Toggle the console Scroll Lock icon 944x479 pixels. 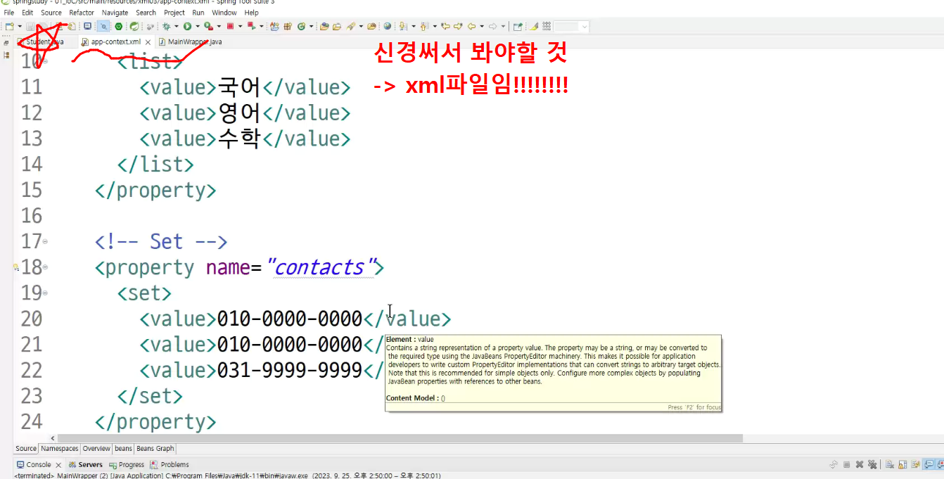pos(902,464)
